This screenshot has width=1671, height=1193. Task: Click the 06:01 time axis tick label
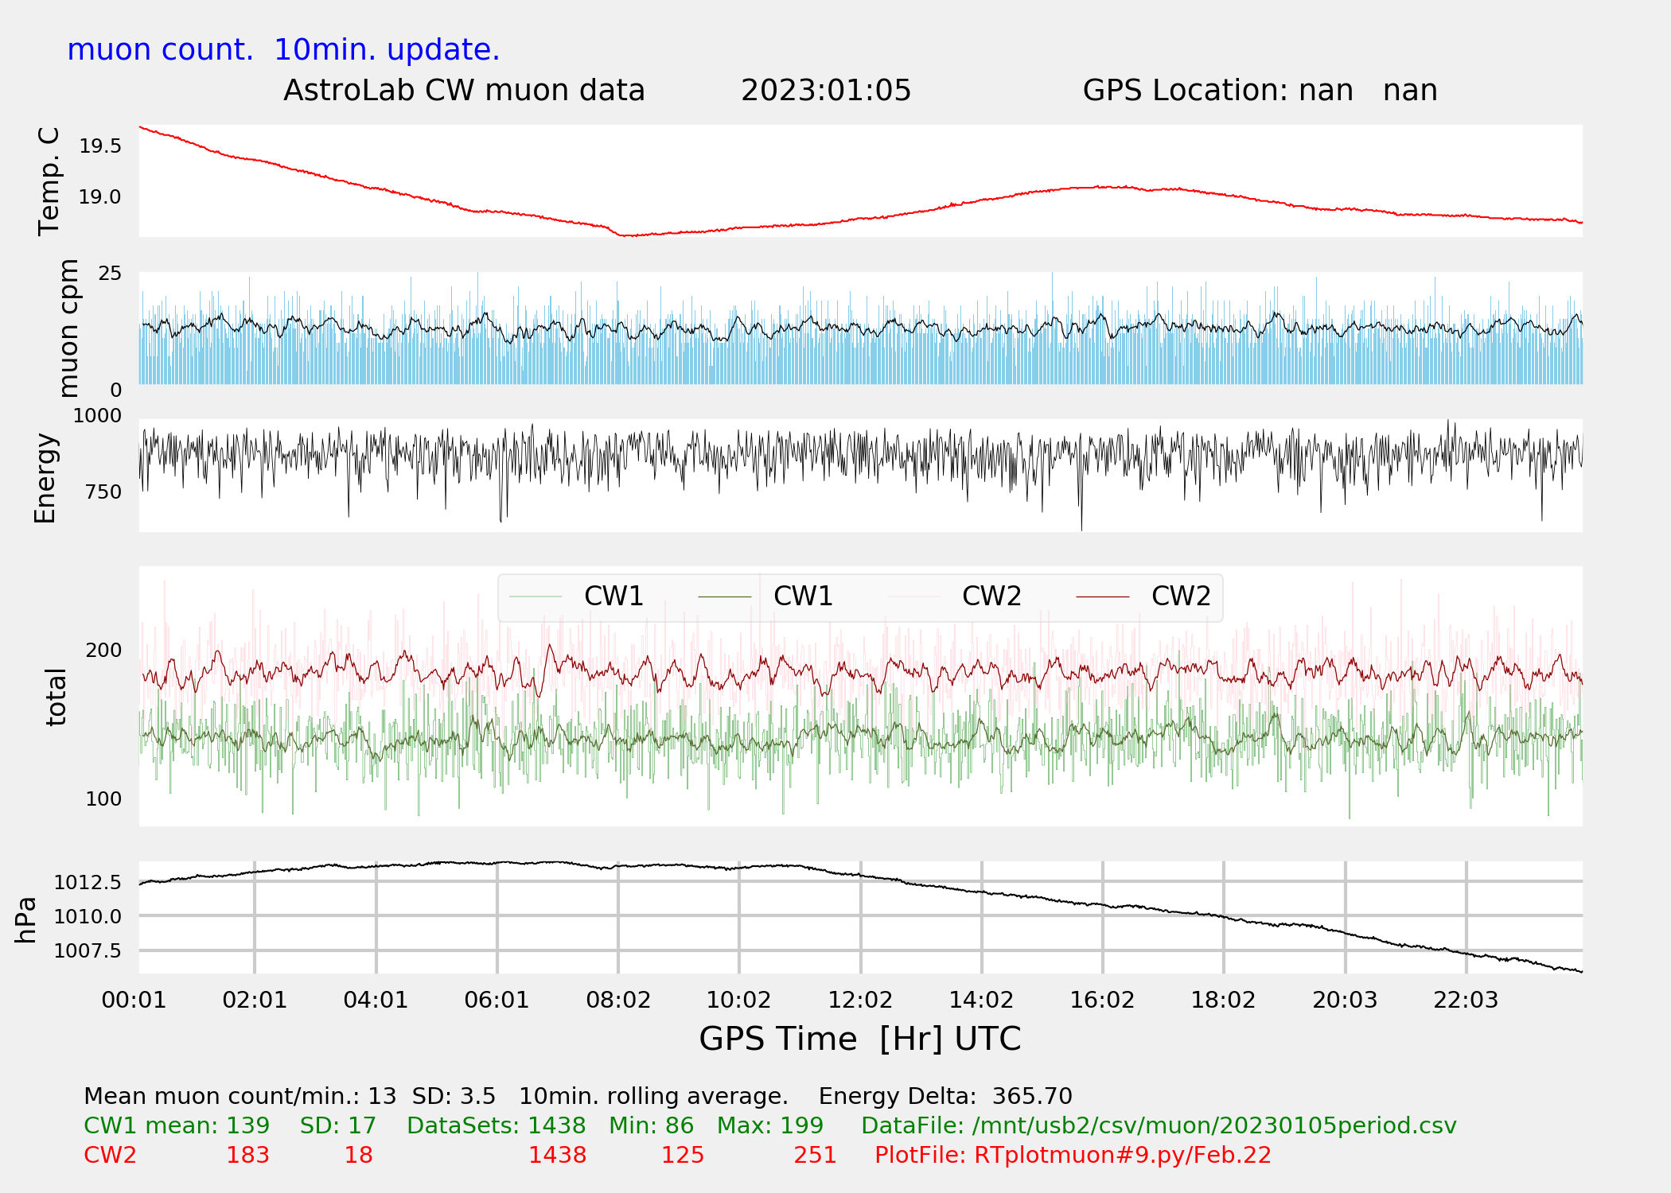click(x=497, y=1000)
